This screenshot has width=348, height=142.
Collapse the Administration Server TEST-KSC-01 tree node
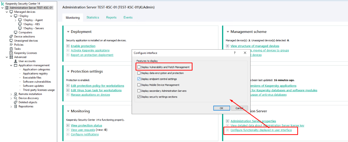(x=3, y=8)
